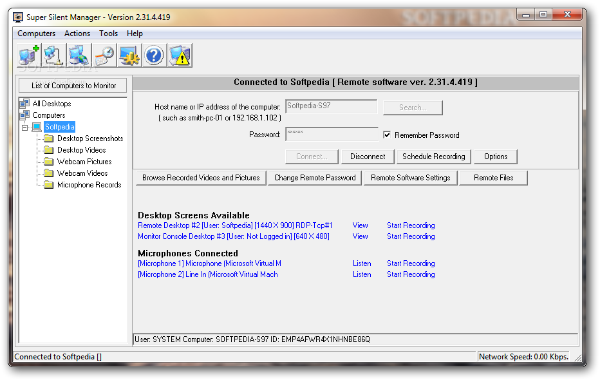Click the 'Microphones Connected' heading
This screenshot has height=380, width=600.
pos(188,253)
